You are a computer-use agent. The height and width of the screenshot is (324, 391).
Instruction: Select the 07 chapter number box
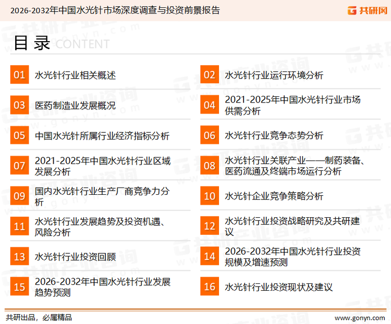(19, 166)
